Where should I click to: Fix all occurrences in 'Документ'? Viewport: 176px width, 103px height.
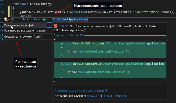[x=93, y=96]
